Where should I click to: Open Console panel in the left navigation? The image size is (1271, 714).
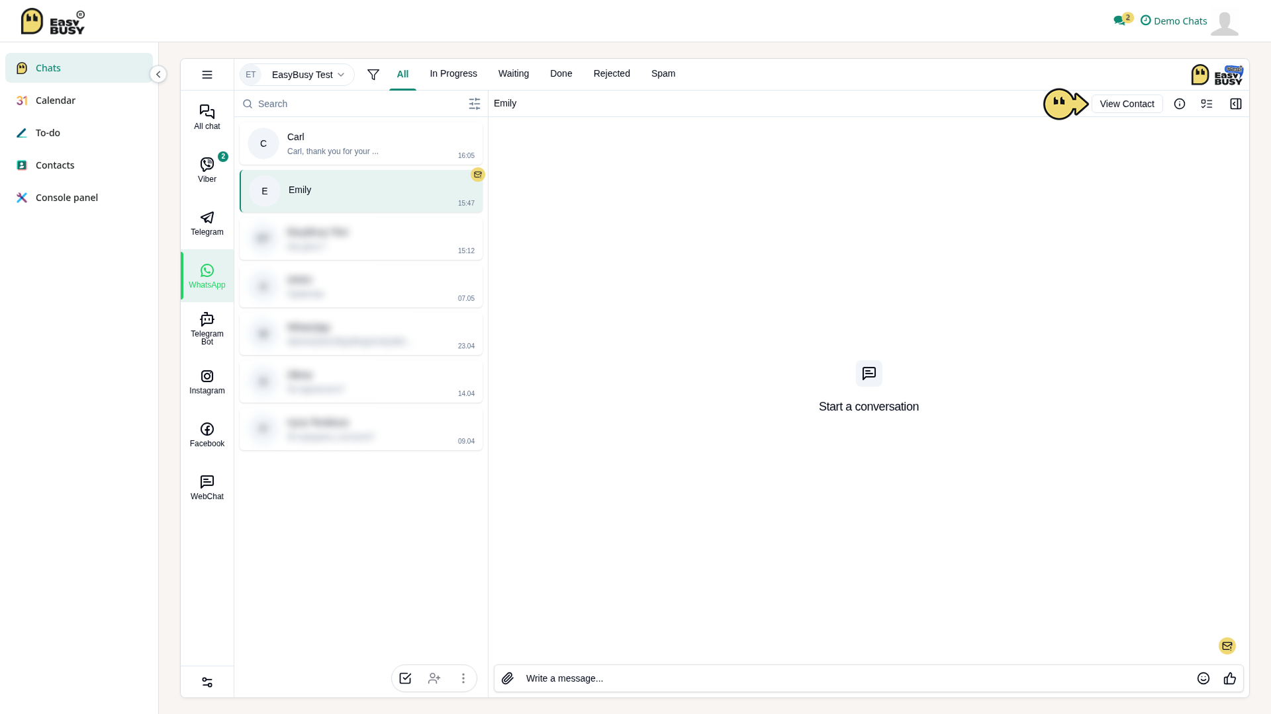[79, 198]
